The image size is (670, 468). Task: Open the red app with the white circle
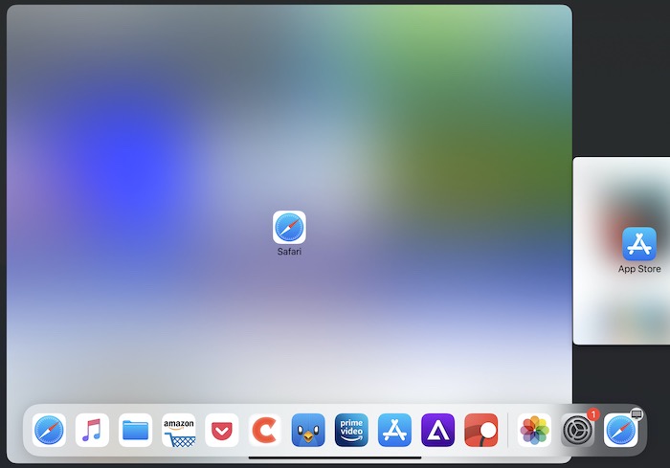coord(481,430)
